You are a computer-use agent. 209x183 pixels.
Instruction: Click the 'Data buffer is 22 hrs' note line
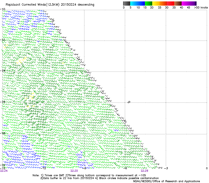[99, 178]
